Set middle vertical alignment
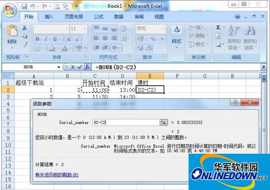 (105, 29)
